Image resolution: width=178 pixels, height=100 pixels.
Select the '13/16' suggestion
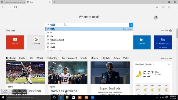(89, 43)
